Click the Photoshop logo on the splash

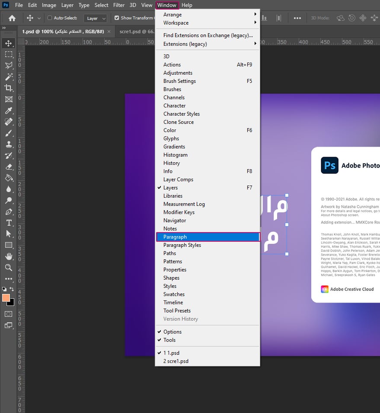(x=329, y=165)
